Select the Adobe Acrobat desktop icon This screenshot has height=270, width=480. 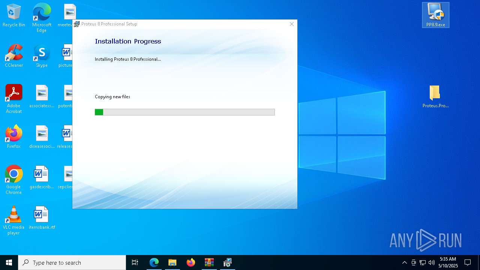tap(14, 99)
